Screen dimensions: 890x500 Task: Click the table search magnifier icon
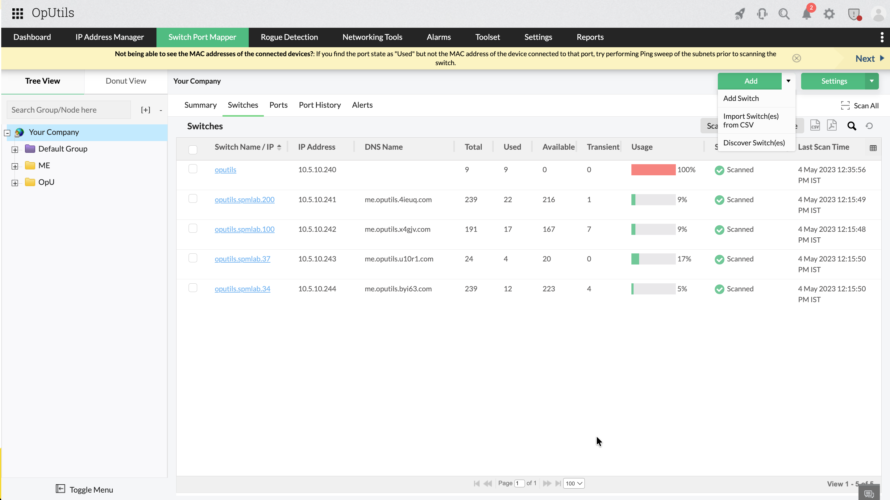tap(852, 126)
